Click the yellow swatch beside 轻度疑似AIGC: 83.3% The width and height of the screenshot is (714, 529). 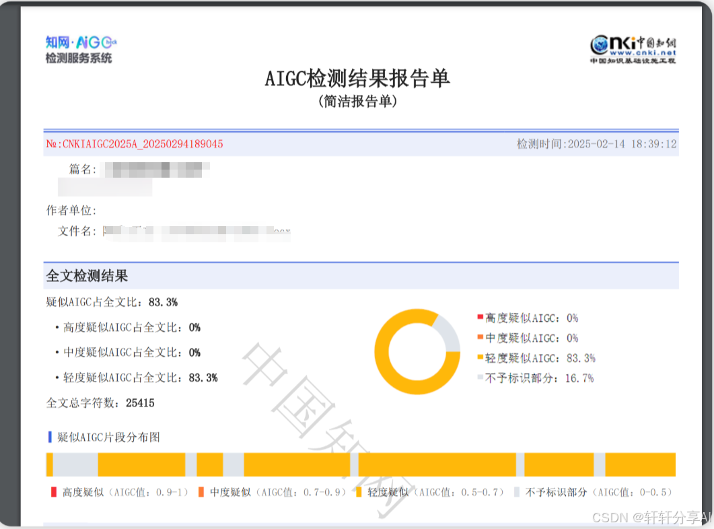(480, 357)
